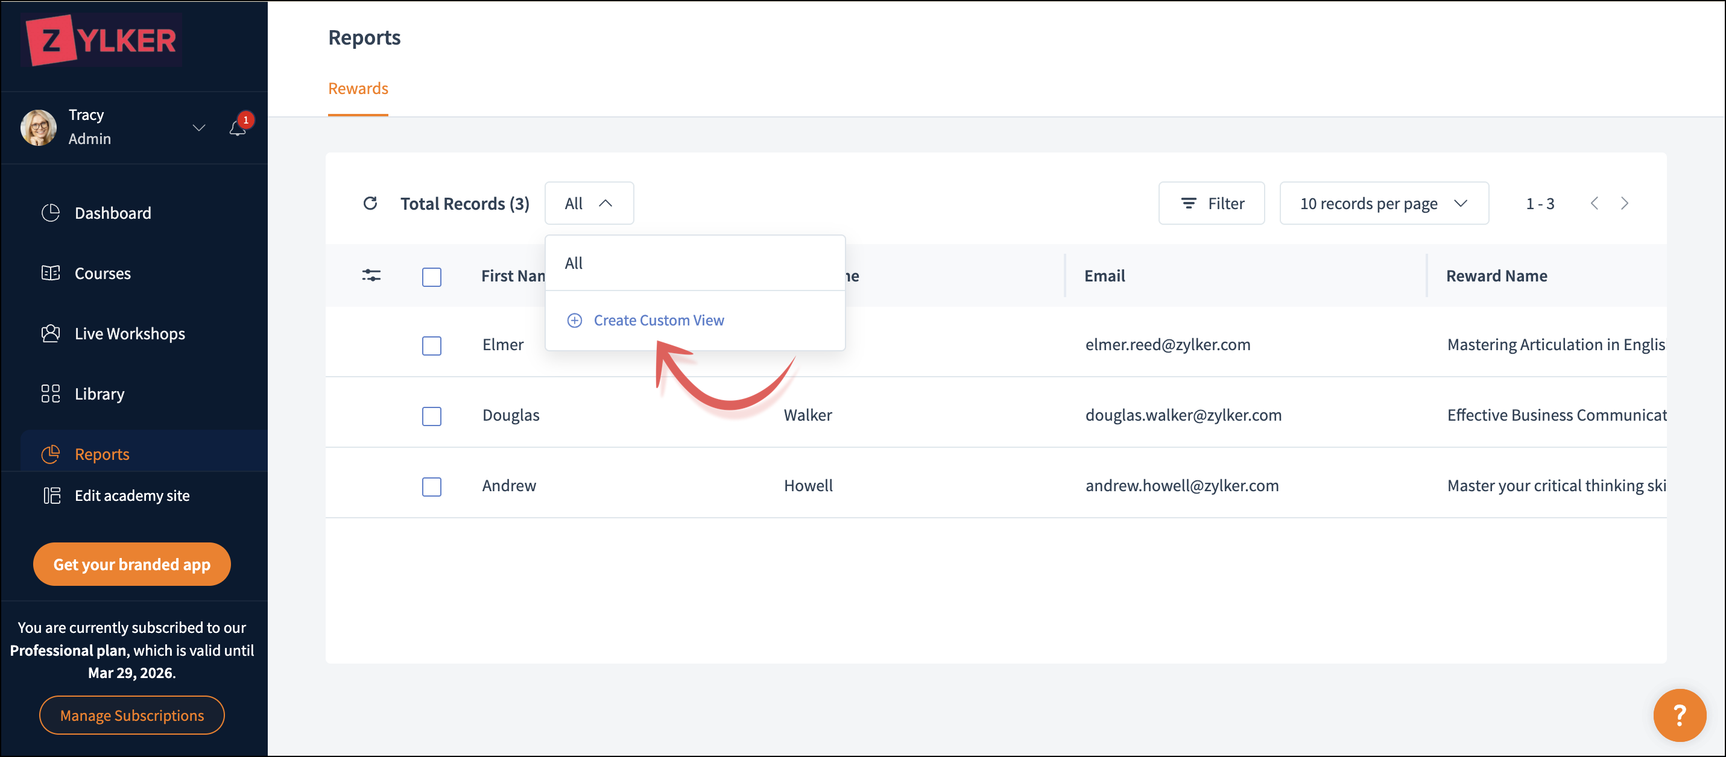Select the checkbox for Elmer's row

432,346
